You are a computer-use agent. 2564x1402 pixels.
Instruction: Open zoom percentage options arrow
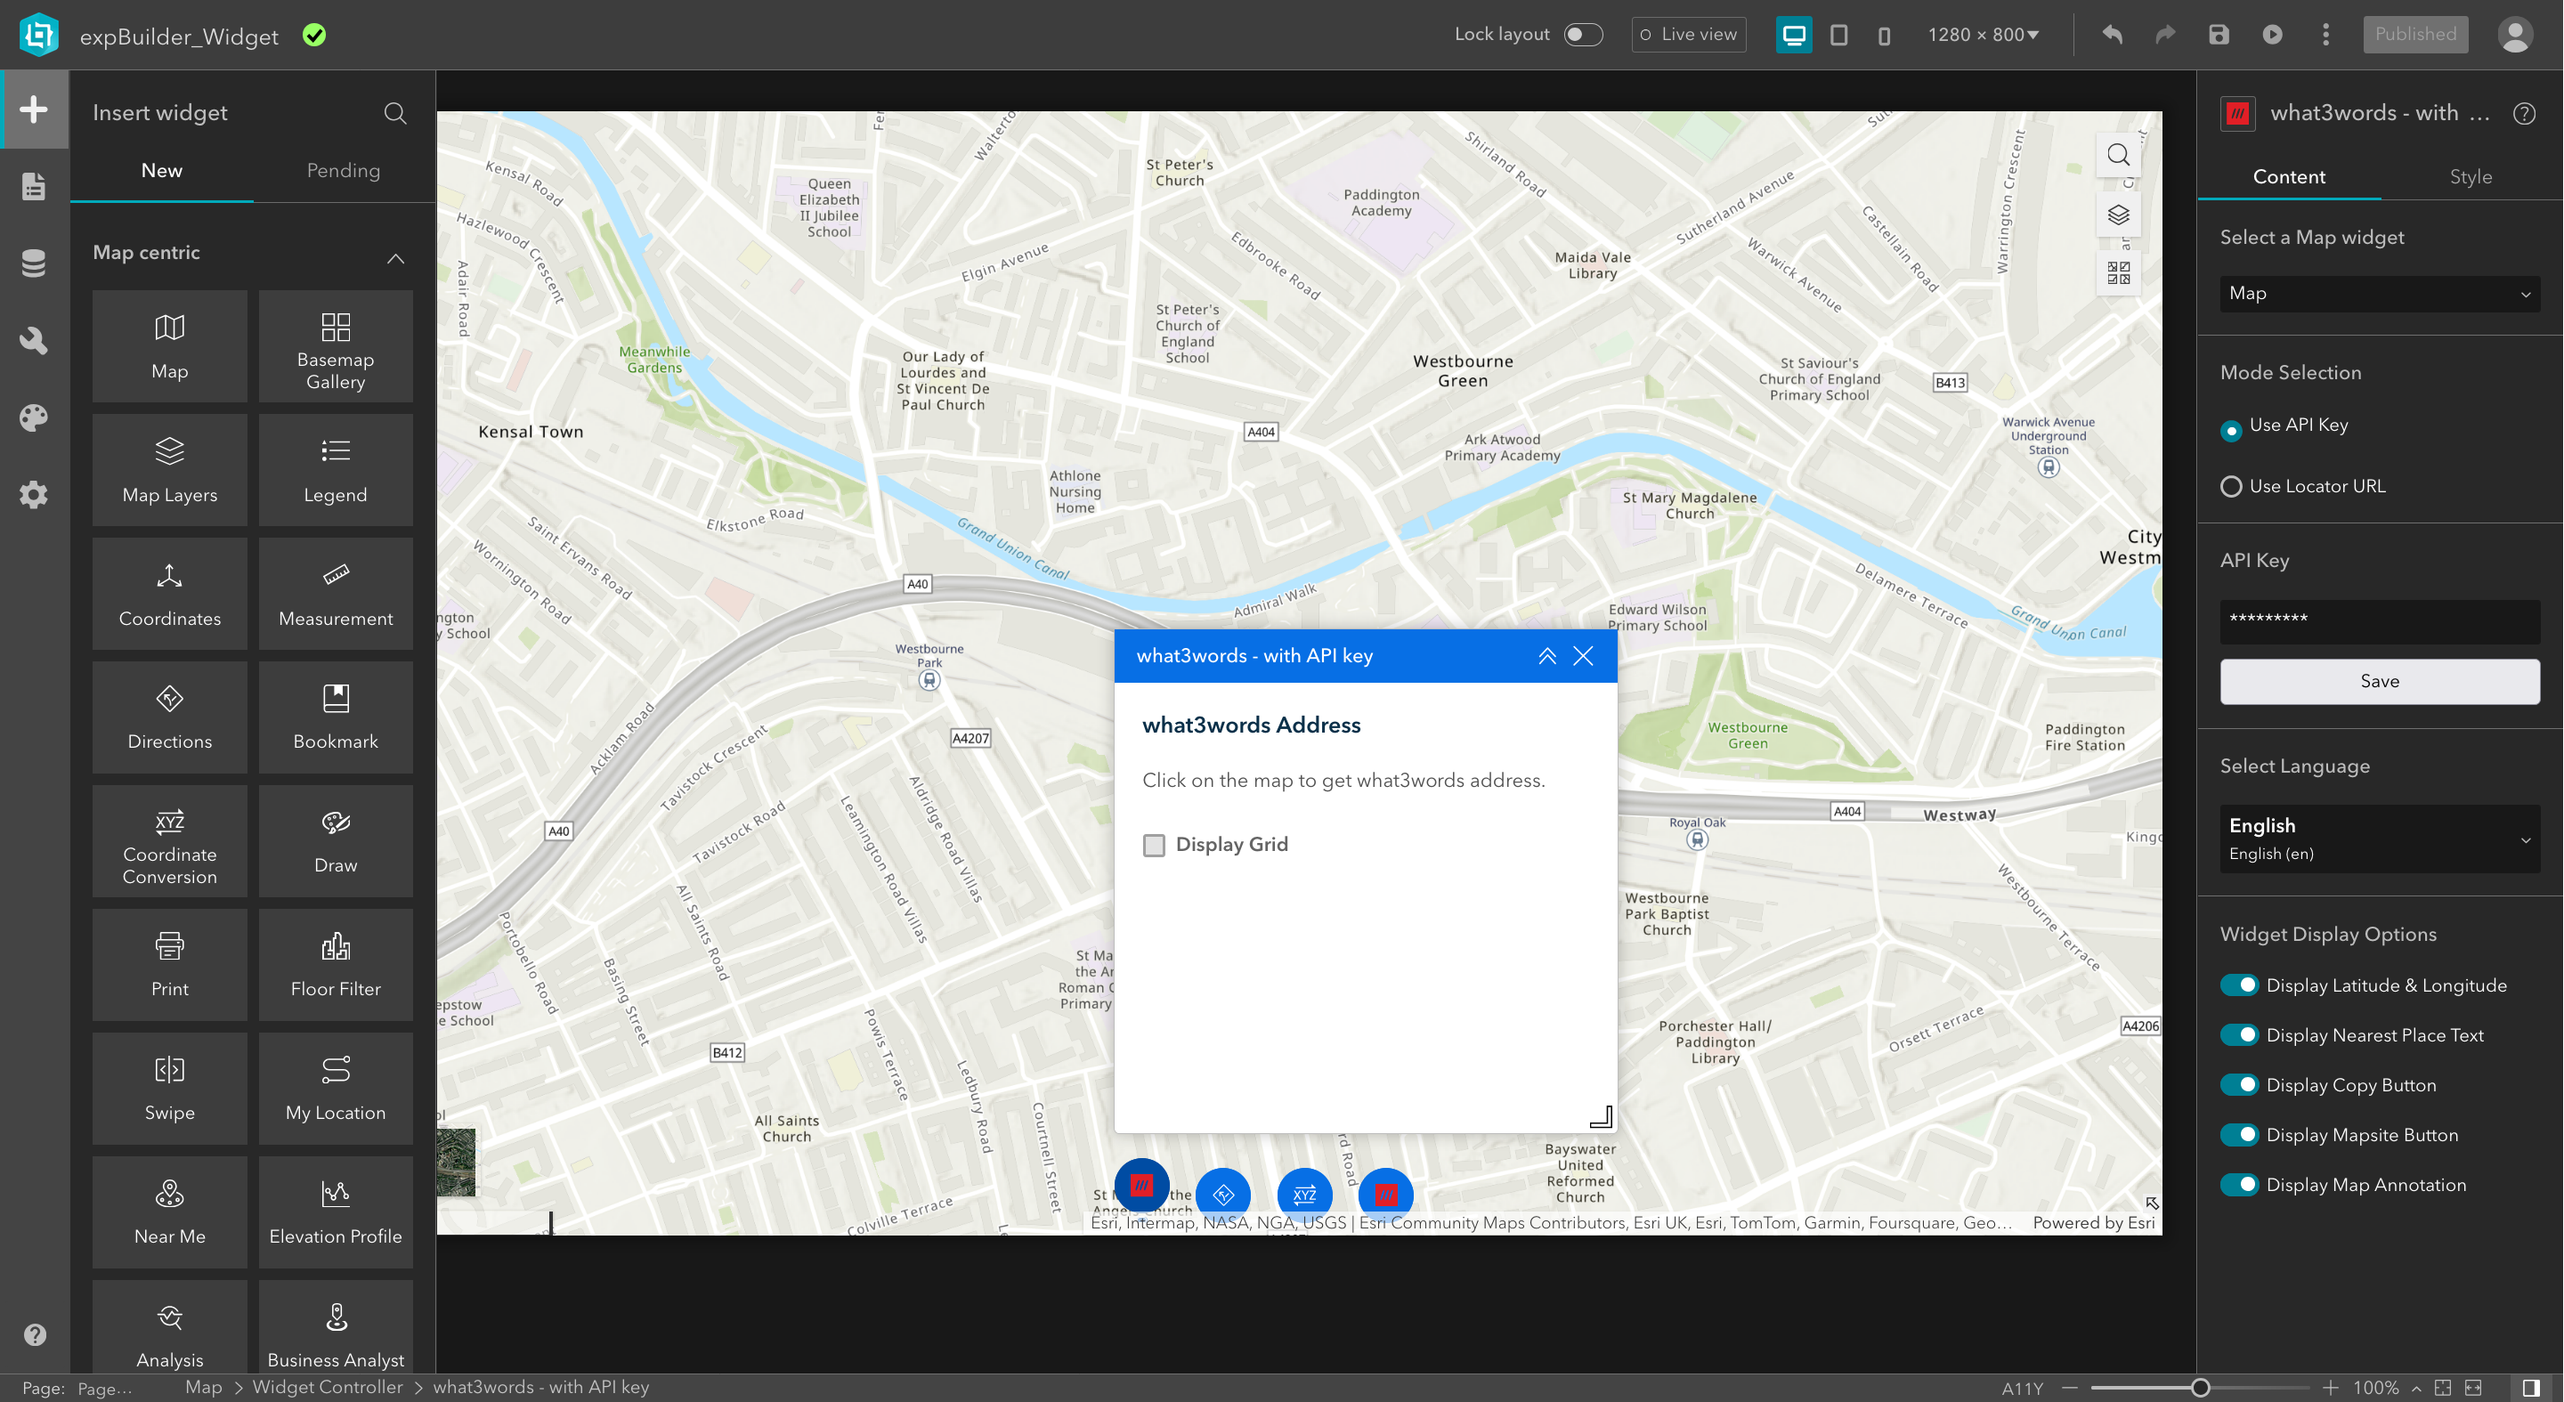[x=2415, y=1388]
